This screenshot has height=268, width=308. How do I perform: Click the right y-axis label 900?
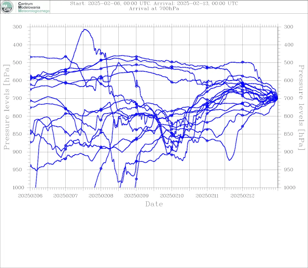288,152
